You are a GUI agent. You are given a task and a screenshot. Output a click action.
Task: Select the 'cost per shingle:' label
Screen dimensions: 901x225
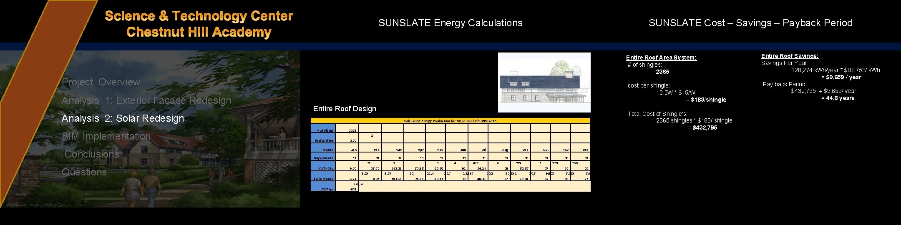point(649,85)
